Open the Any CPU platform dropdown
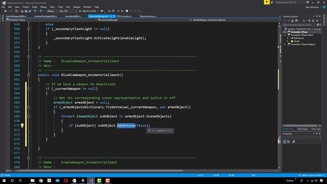Image resolution: width=327 pixels, height=184 pixels. [x=68, y=11]
